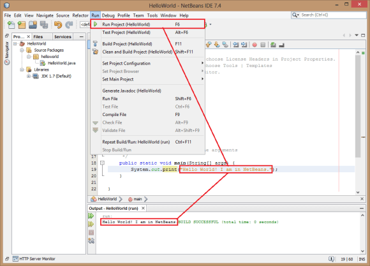Click the print method call in code
The height and width of the screenshot is (266, 370).
pyautogui.click(x=170, y=169)
